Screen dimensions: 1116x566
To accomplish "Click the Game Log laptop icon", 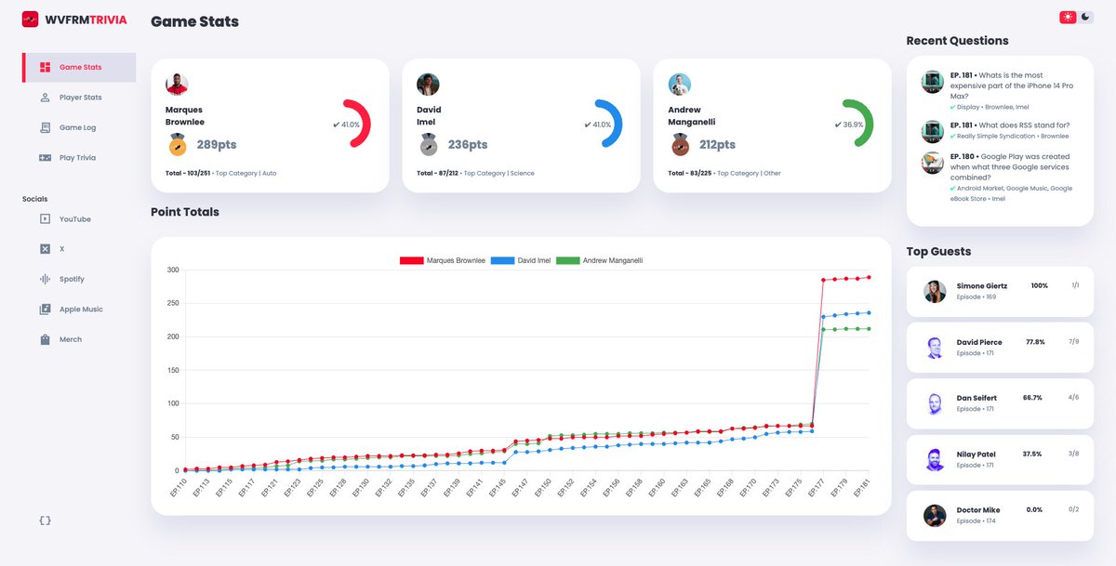I will (45, 127).
